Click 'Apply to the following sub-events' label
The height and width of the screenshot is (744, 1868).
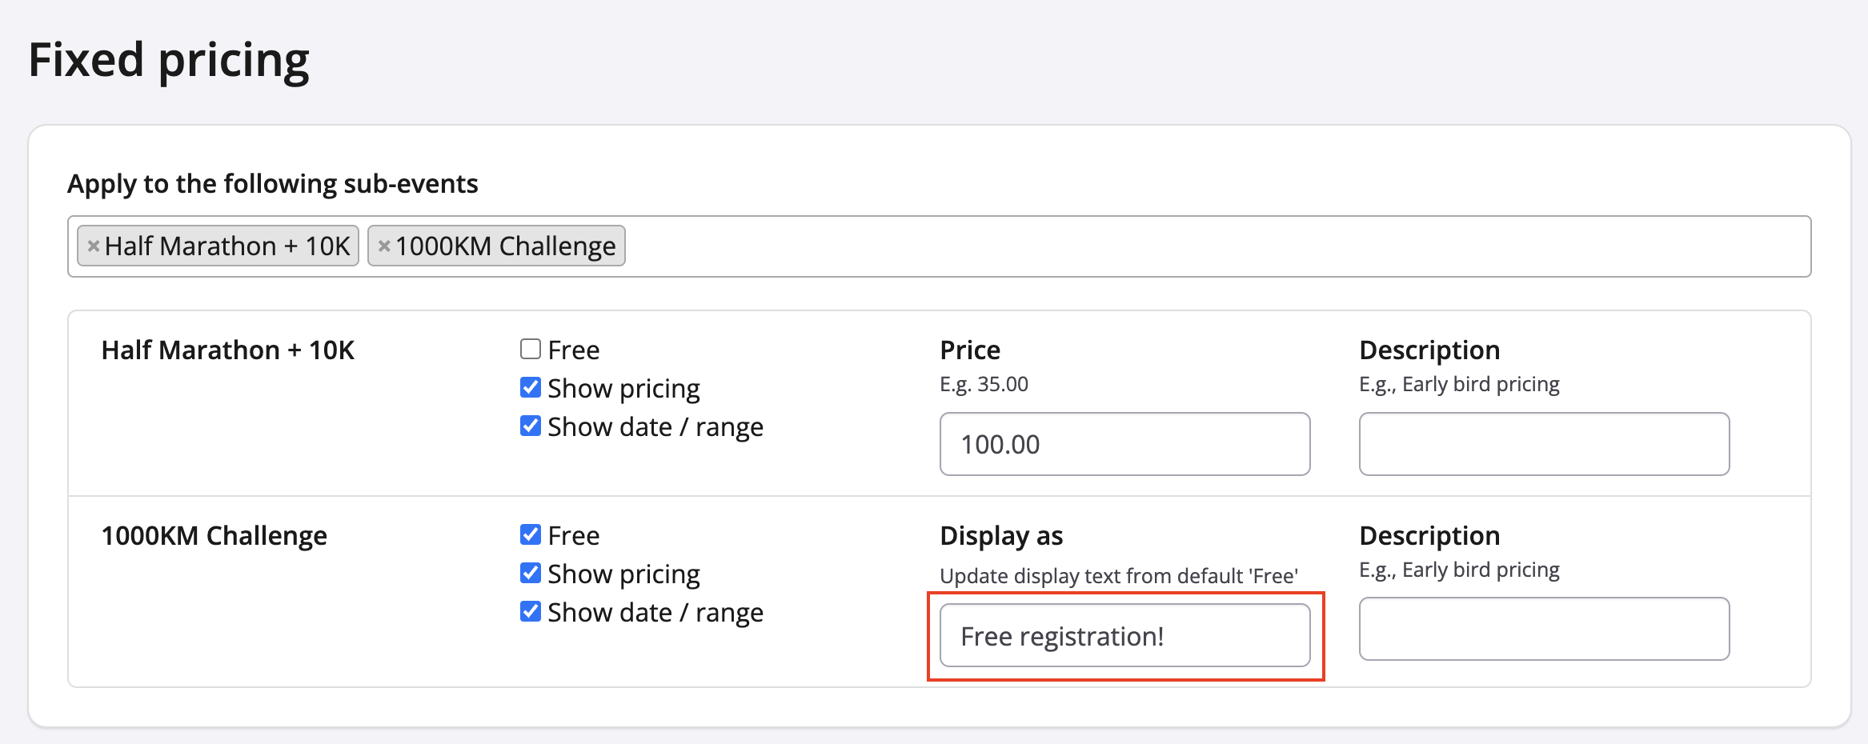273,184
